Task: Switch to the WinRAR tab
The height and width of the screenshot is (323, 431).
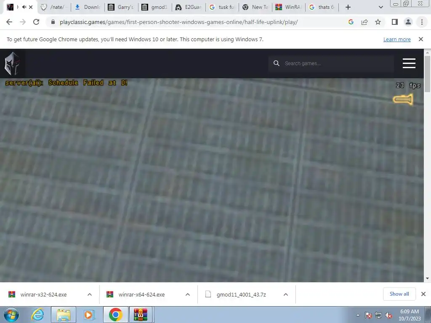Action: [289, 7]
